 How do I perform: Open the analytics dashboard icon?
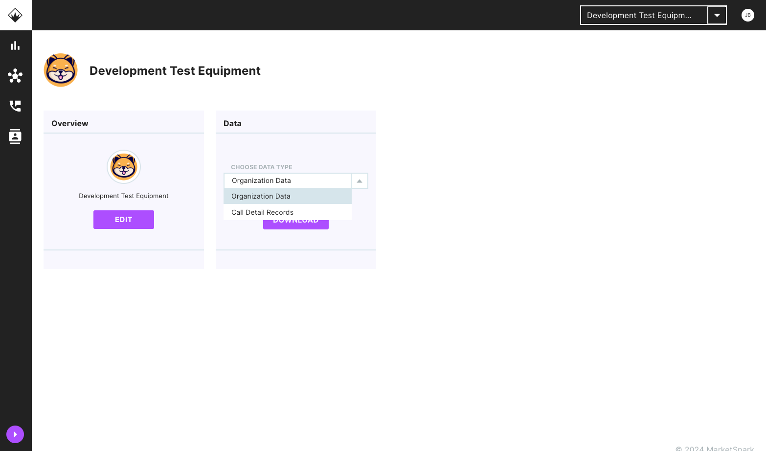15,45
